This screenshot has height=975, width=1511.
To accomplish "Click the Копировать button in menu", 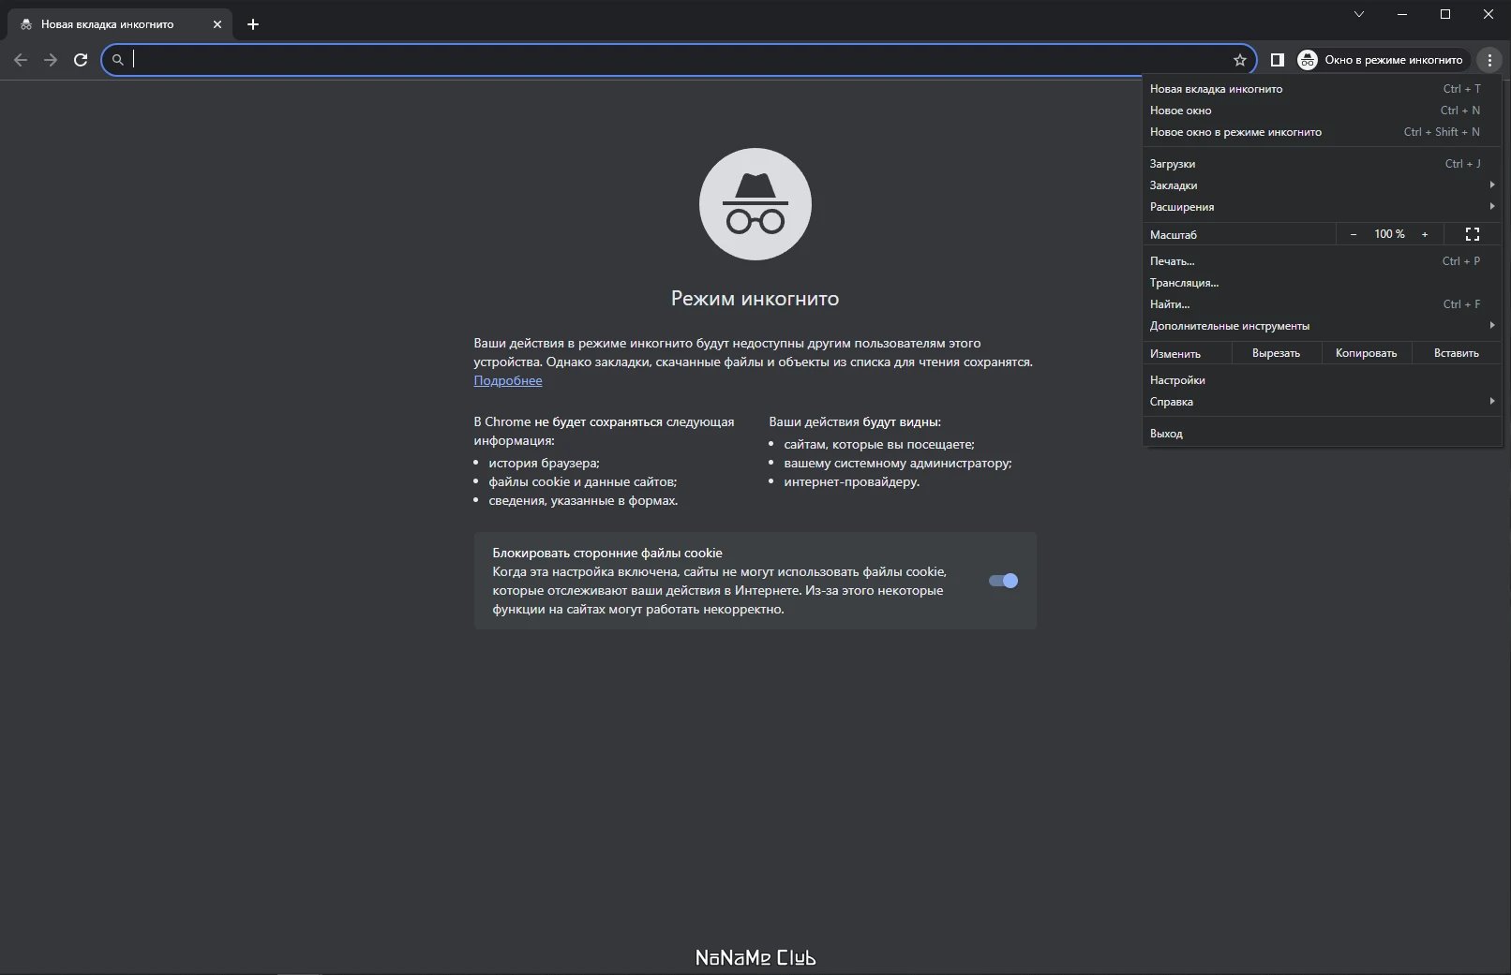I will coord(1366,353).
